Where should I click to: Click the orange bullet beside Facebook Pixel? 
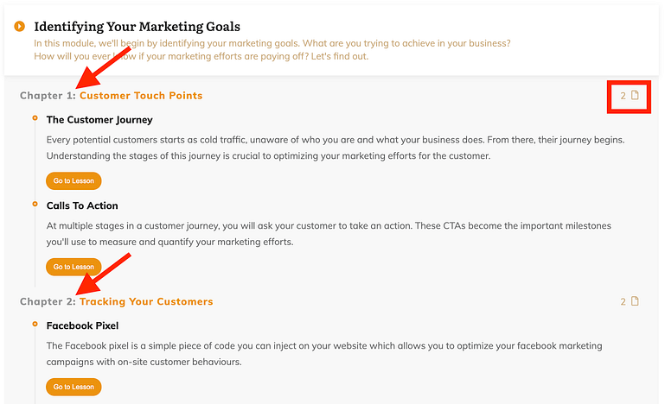pyautogui.click(x=35, y=325)
